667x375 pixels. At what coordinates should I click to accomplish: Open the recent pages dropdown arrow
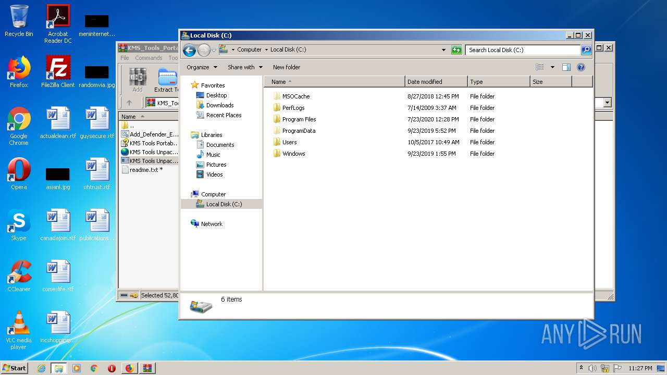coord(214,51)
